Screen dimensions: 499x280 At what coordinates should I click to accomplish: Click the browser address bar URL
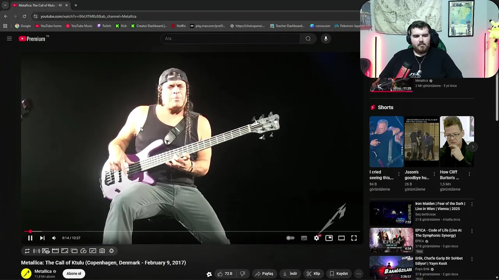pos(88,16)
